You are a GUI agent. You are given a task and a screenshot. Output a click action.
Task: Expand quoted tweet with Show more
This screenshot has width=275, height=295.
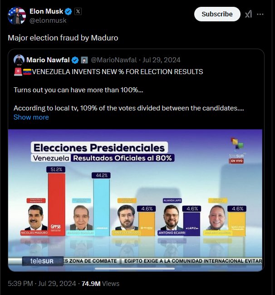[31, 117]
